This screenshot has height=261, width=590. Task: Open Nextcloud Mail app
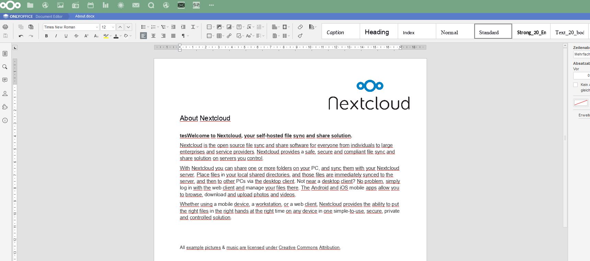click(x=136, y=5)
